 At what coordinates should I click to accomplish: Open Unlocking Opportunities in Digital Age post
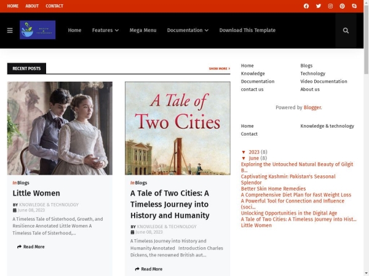(289, 213)
